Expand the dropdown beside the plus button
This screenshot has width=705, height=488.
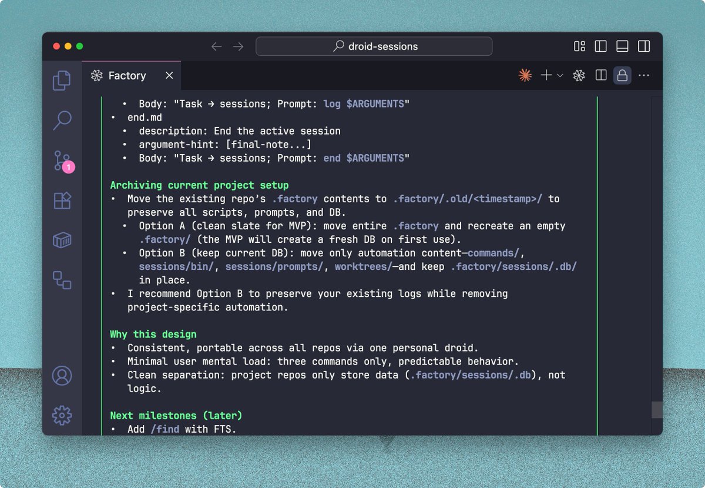560,75
